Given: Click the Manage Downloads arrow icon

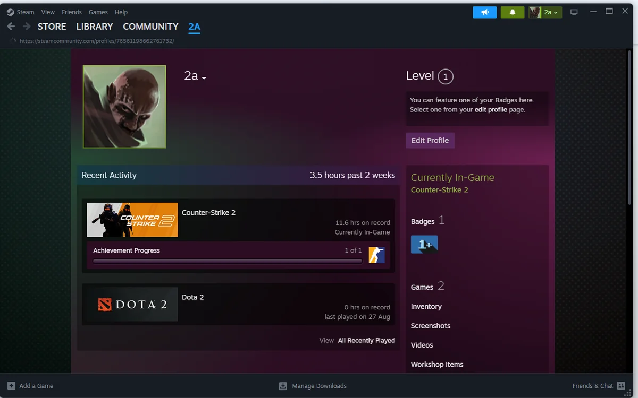Looking at the screenshot, I should point(283,386).
